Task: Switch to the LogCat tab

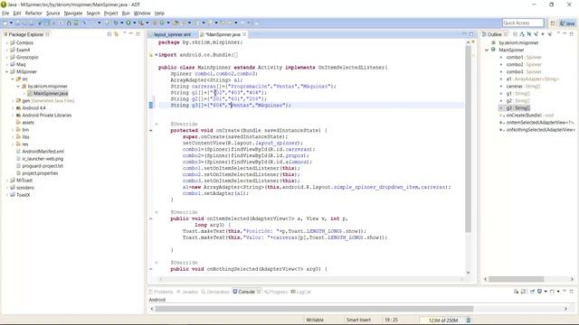Action: (x=301, y=292)
